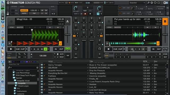Click the master clock play/pause button
The width and height of the screenshot is (170, 95).
[53, 14]
